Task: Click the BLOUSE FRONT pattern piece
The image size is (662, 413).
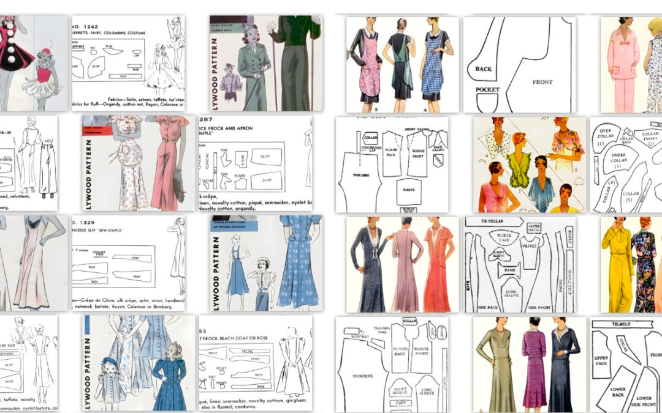Action: tap(422, 351)
